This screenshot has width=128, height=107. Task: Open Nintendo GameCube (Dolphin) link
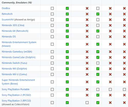[x=19, y=57]
